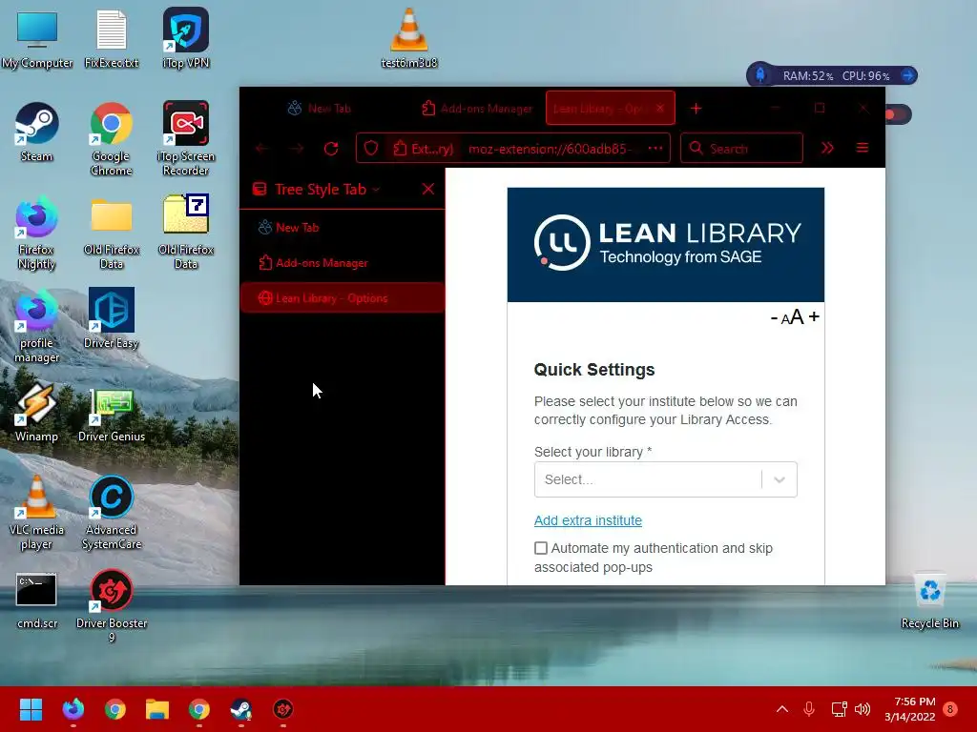Launch Winamp desktop shortcut
The height and width of the screenshot is (732, 977).
[37, 412]
